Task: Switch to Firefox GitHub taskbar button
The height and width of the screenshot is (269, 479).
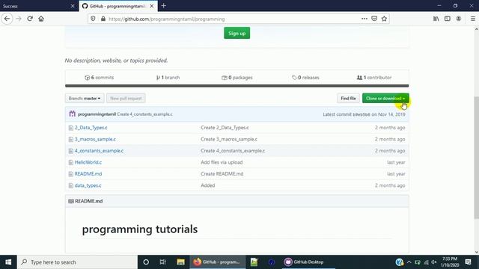Action: [218, 262]
